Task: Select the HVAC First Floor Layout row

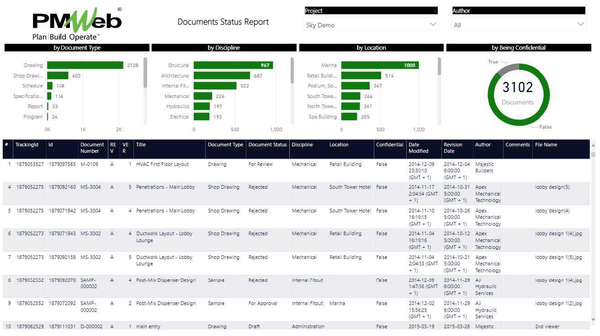Action: tap(162, 165)
